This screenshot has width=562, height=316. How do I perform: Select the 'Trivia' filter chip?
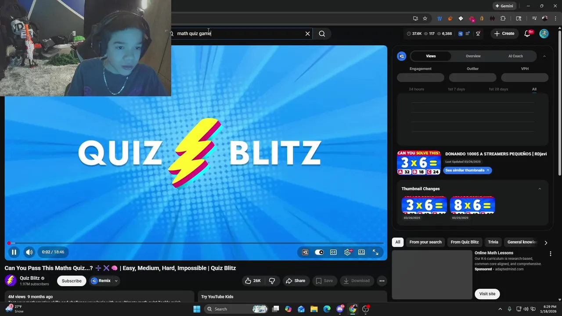pos(493,242)
